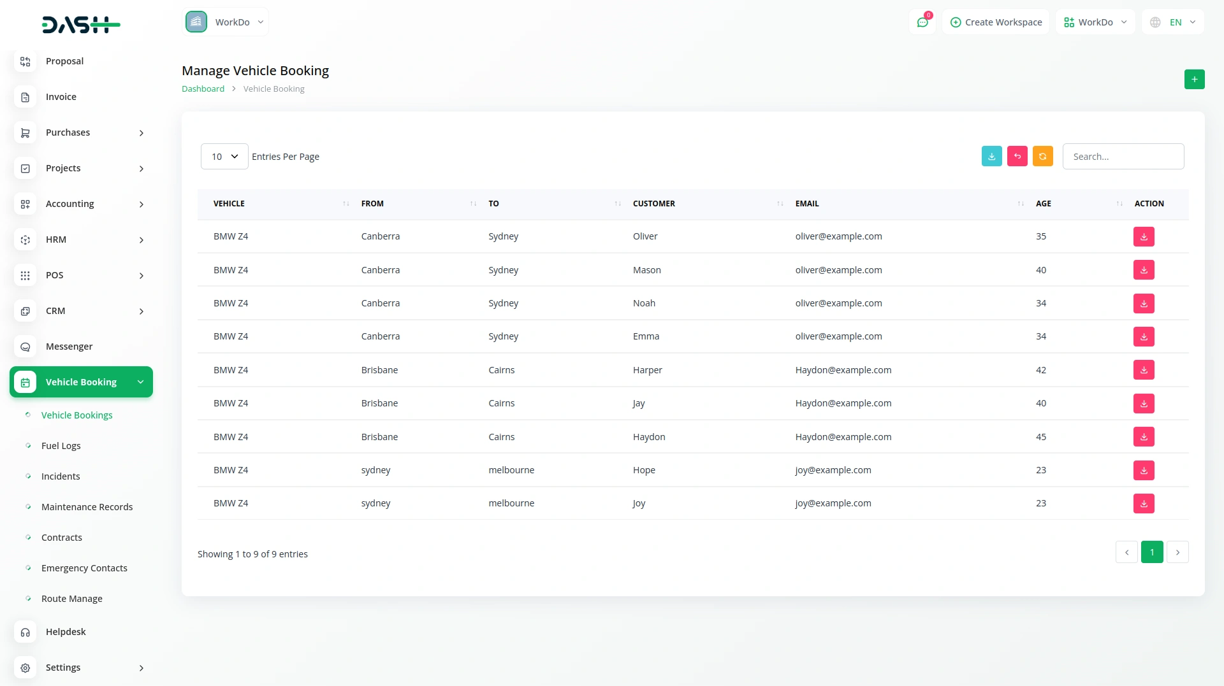The height and width of the screenshot is (686, 1224).
Task: Expand the Accounting sidebar menu
Action: tap(81, 204)
